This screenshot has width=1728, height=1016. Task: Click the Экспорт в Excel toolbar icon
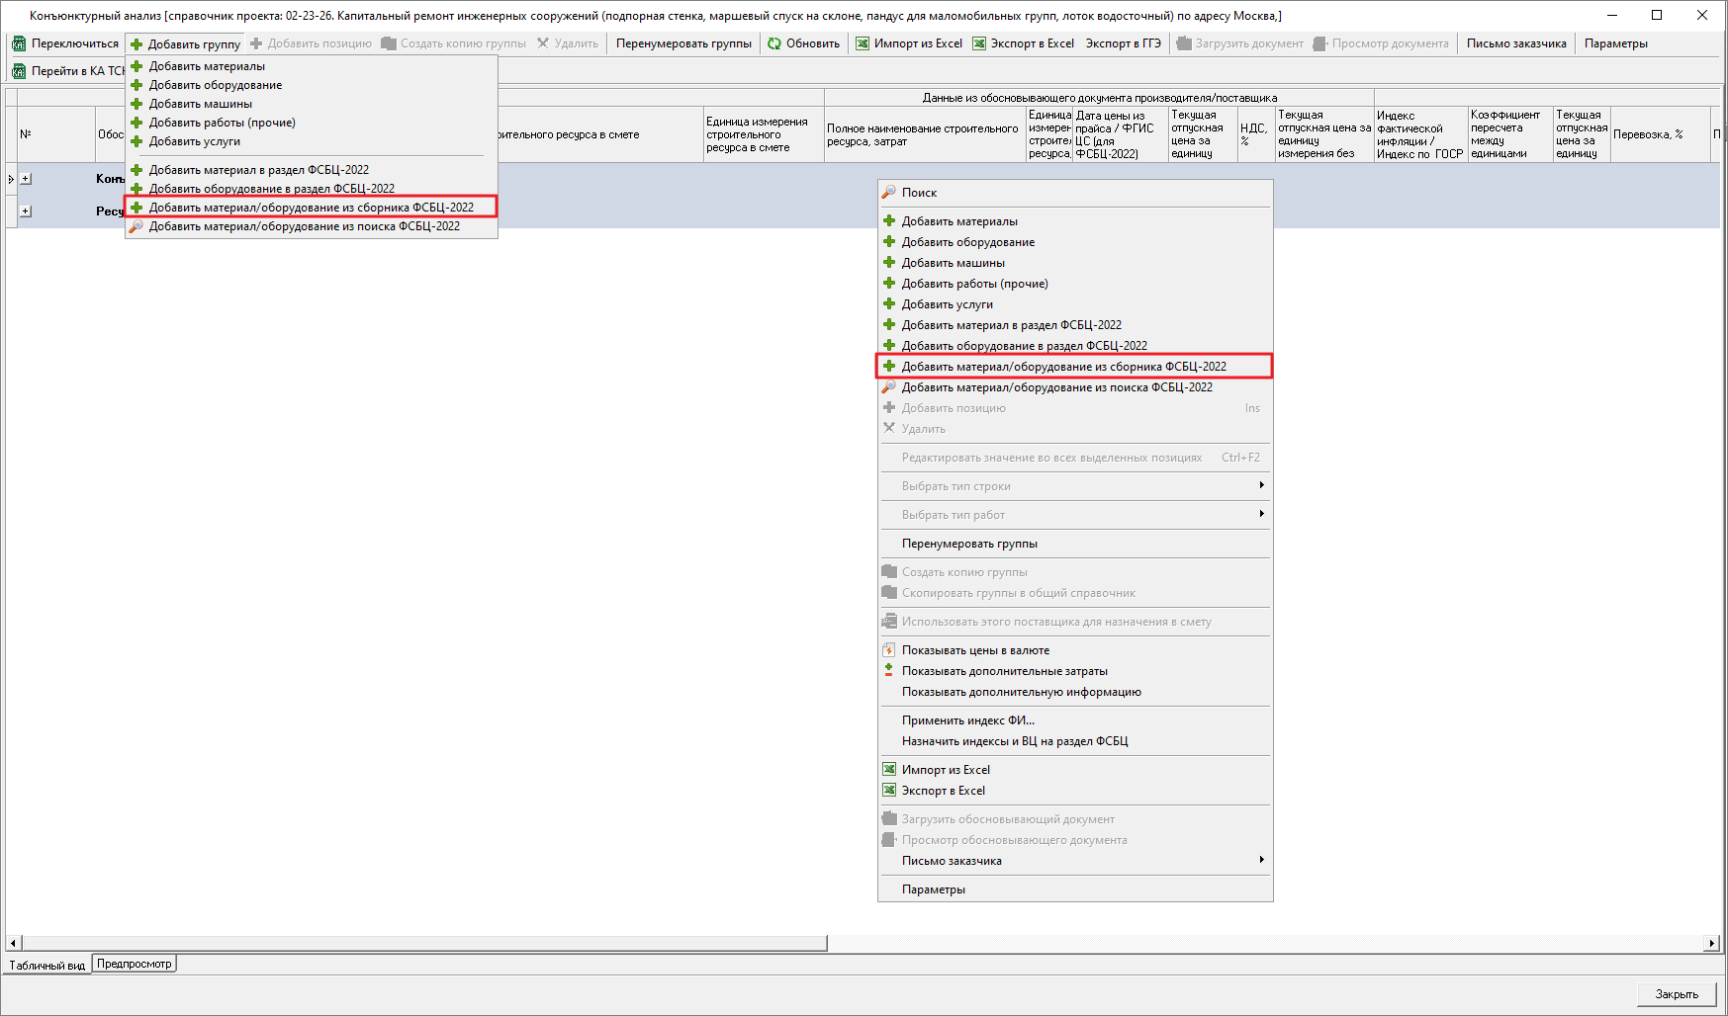[x=979, y=43]
